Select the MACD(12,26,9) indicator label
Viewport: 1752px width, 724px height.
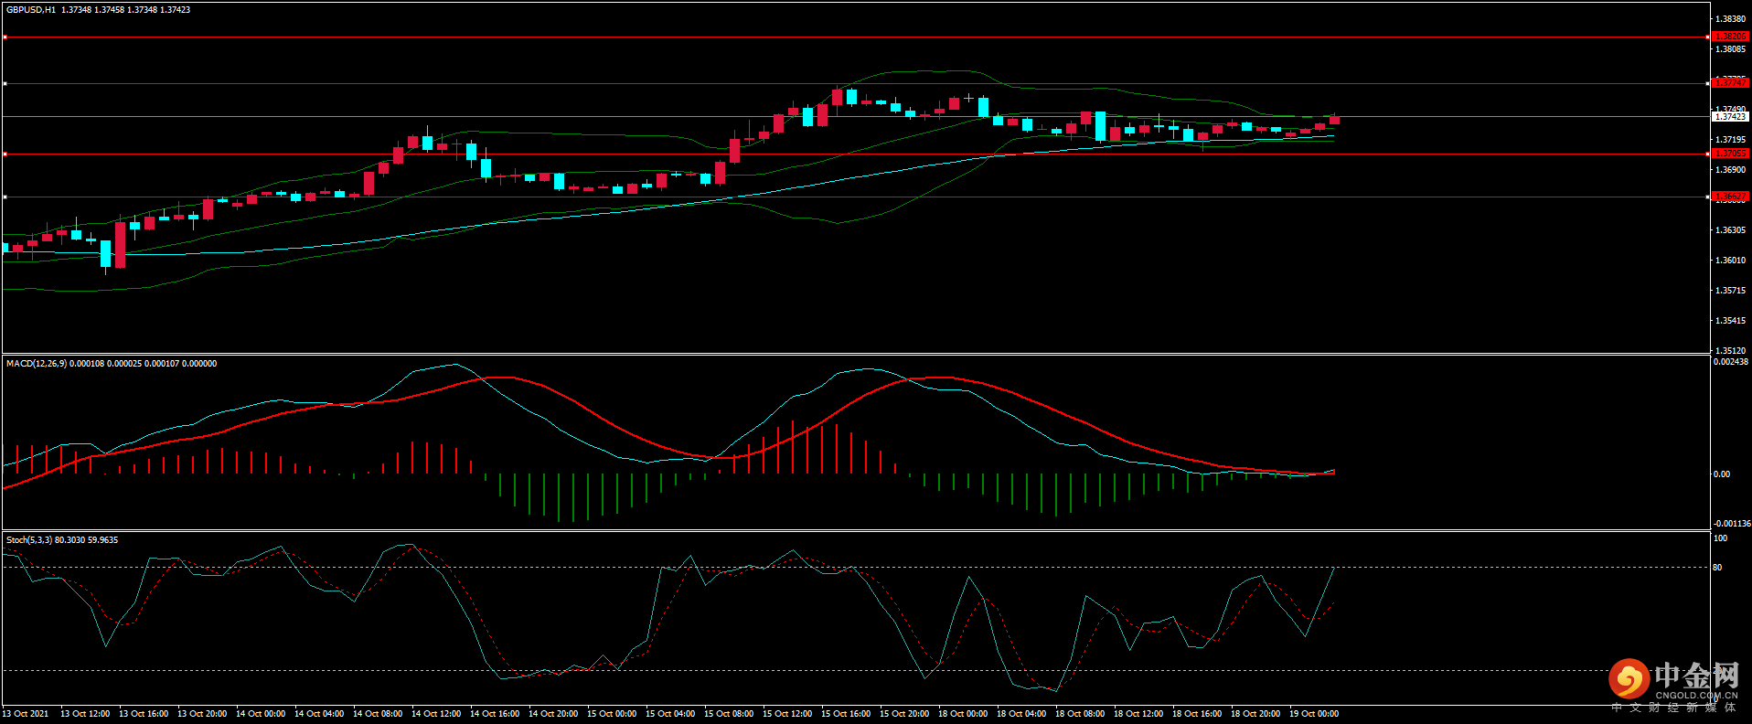coord(36,364)
